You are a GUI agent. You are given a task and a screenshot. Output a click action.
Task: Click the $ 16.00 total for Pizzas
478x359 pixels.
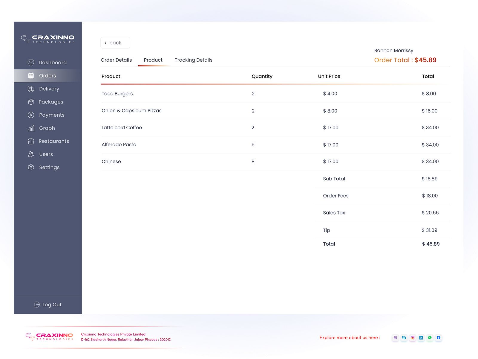click(x=430, y=111)
